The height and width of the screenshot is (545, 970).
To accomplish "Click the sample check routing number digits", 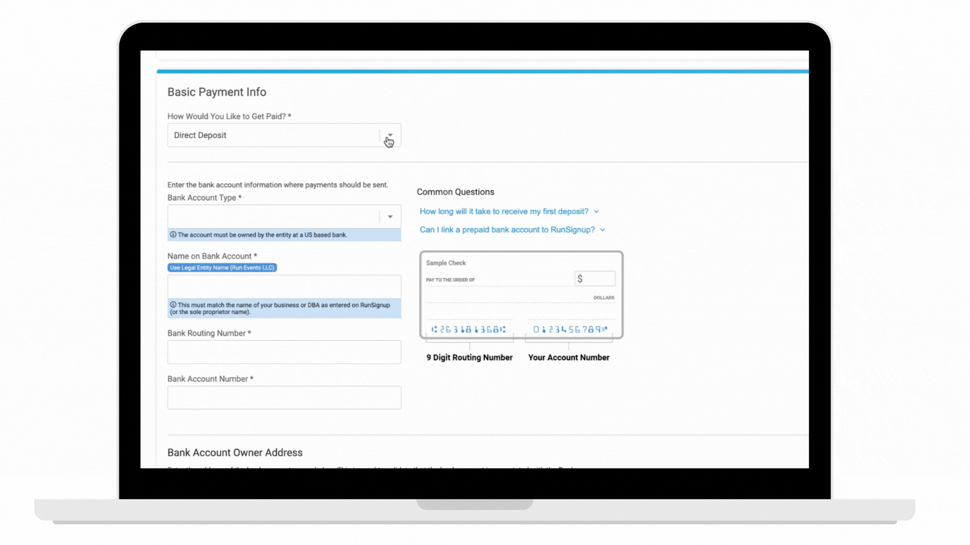I will pyautogui.click(x=468, y=330).
